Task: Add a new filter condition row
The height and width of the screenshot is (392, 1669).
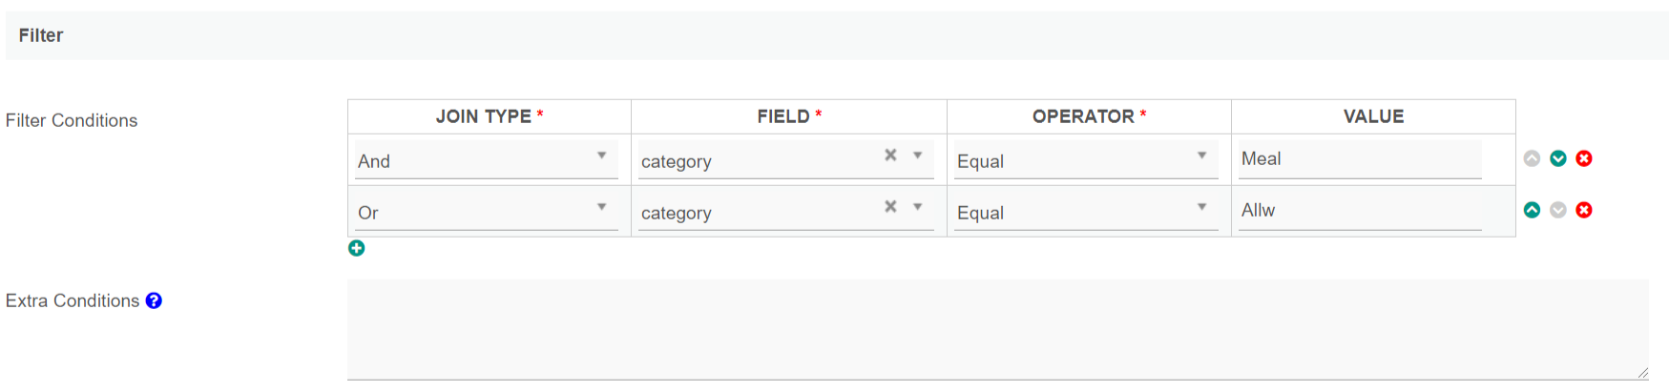Action: pyautogui.click(x=356, y=248)
